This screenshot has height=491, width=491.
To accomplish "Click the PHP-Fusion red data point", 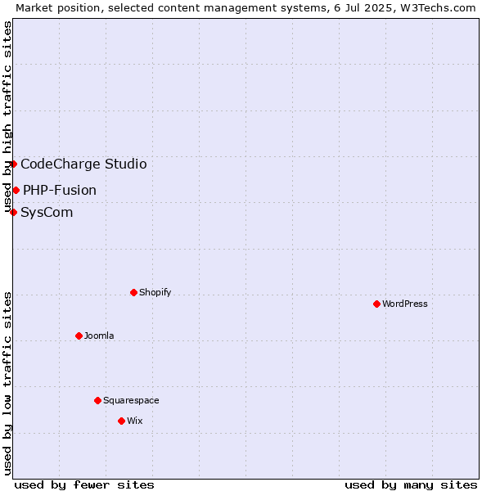I will pos(16,190).
